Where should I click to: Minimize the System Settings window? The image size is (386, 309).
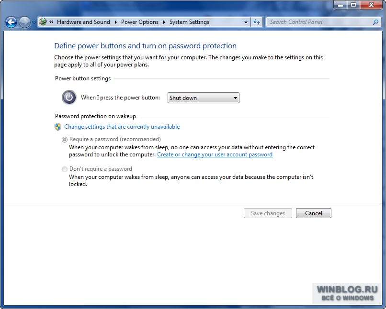[x=341, y=5]
